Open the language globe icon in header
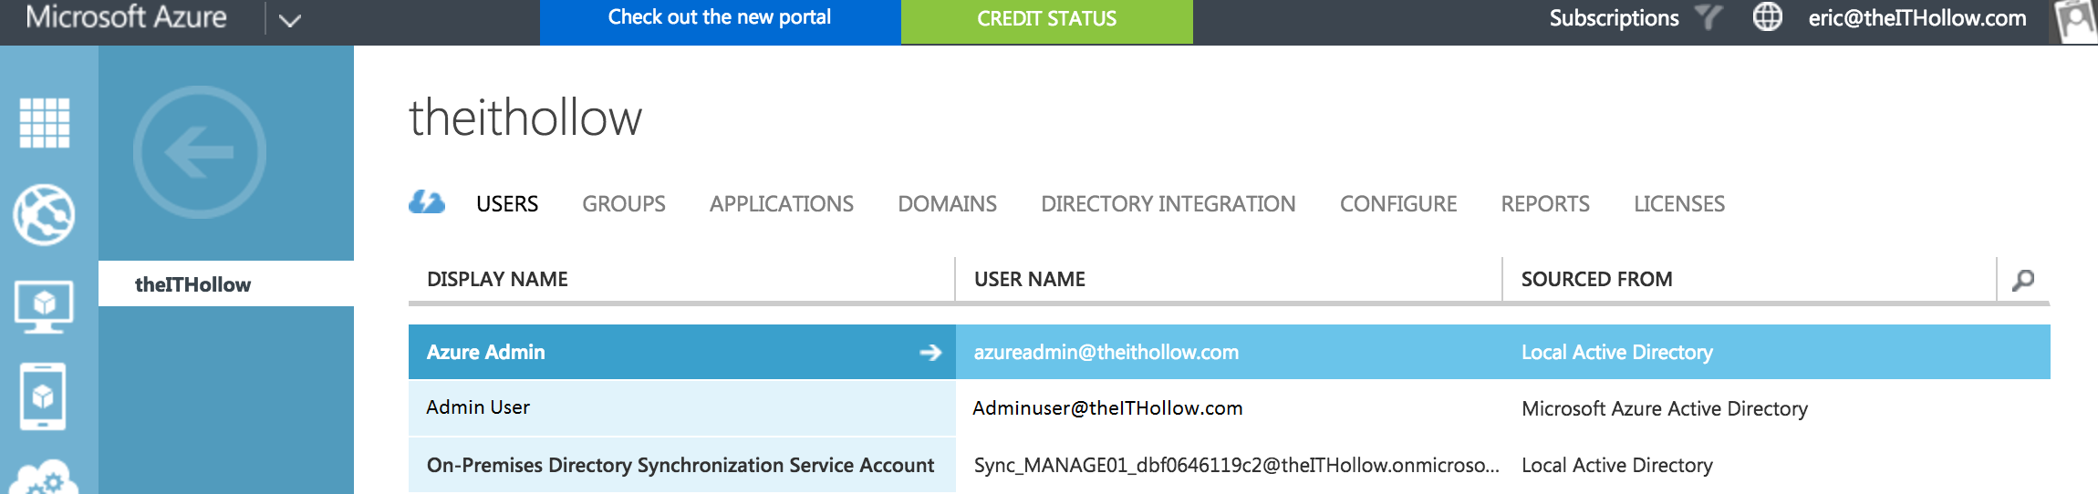Screen dimensions: 2098x494 click(x=1767, y=17)
